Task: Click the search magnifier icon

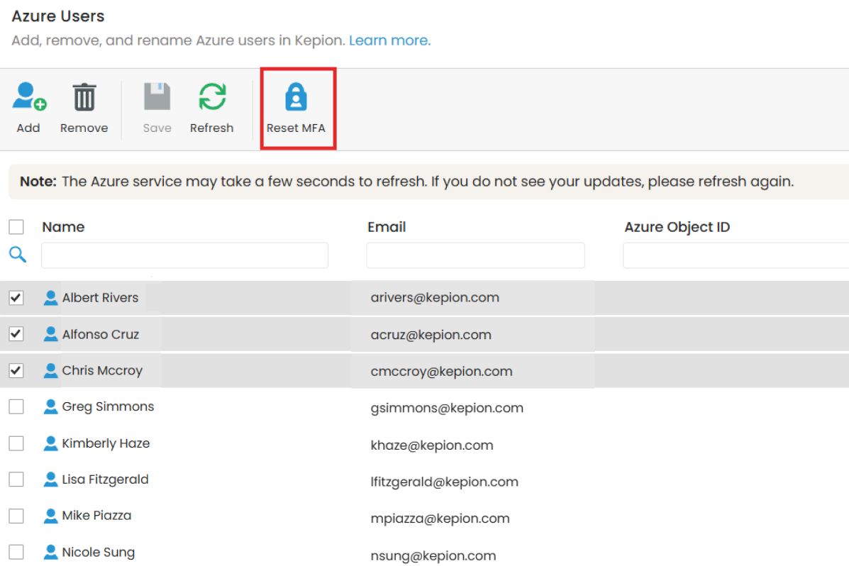Action: (x=17, y=254)
